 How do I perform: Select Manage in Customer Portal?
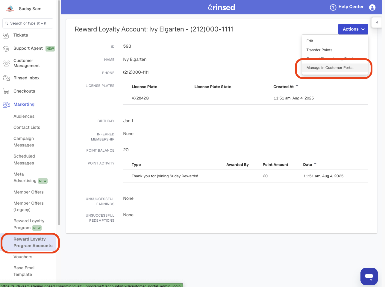(335, 68)
